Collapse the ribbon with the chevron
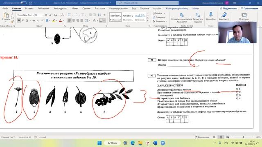262x147 pixels. [260, 26]
